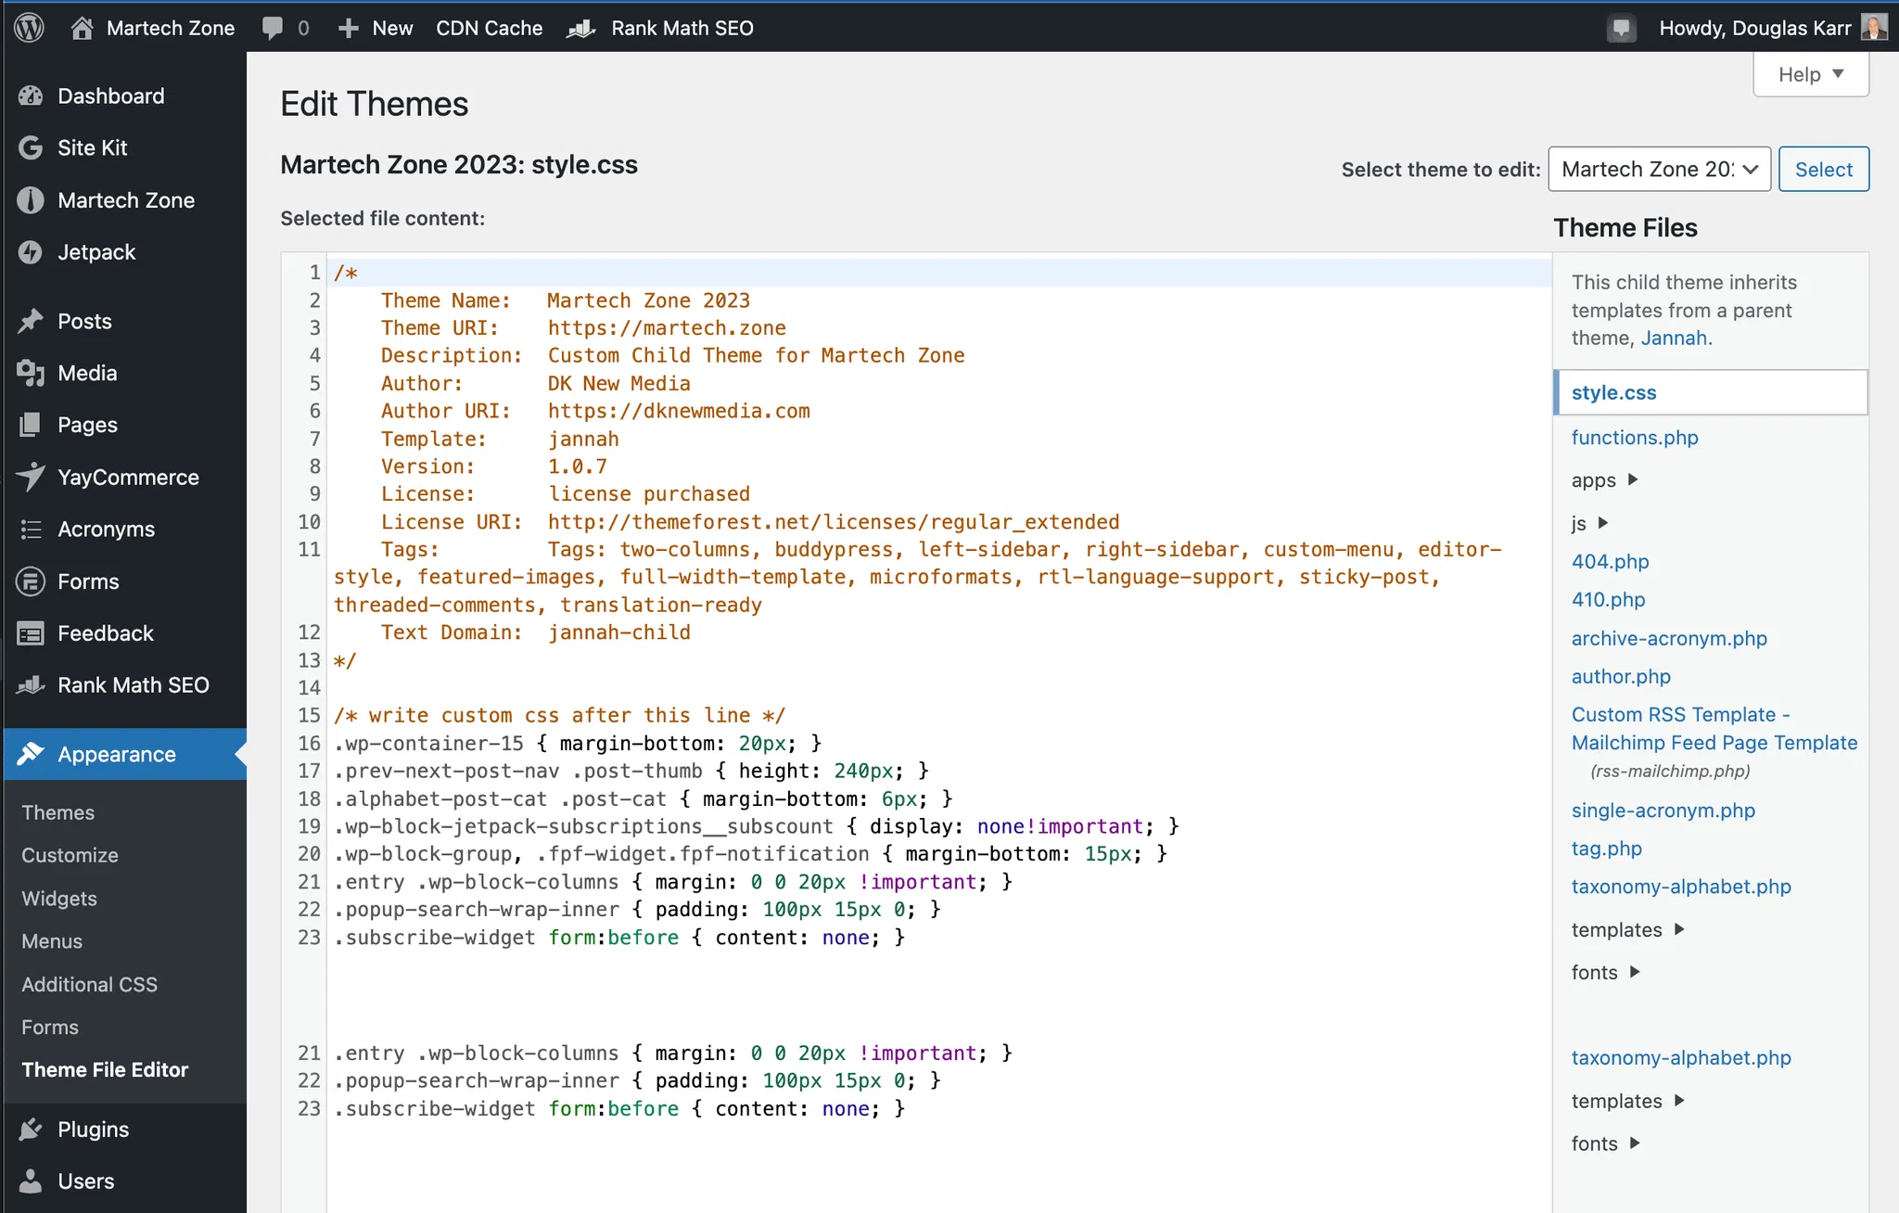1899x1213 pixels.
Task: Open Customize under Appearance
Action: pos(70,855)
